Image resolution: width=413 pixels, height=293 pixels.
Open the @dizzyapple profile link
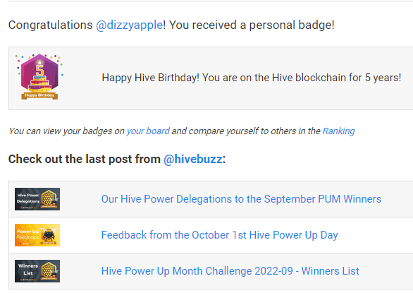click(129, 25)
